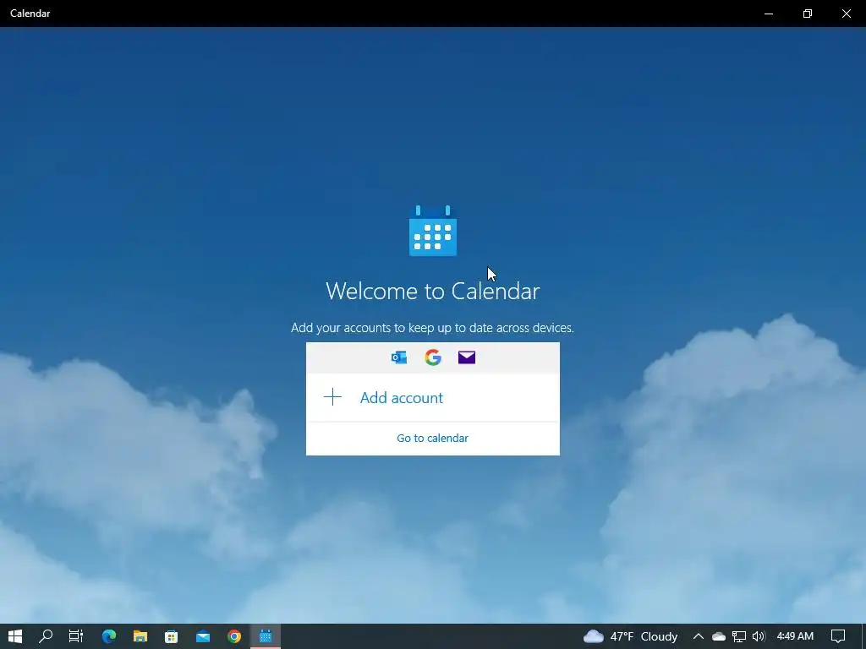Click the purple mail envelope icon
This screenshot has height=649, width=866.
click(467, 357)
